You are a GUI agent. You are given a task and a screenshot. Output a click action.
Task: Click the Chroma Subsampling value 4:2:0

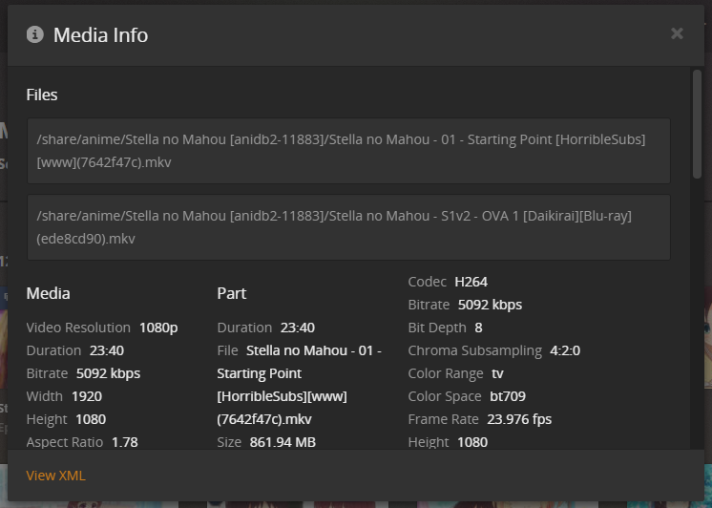click(x=565, y=350)
